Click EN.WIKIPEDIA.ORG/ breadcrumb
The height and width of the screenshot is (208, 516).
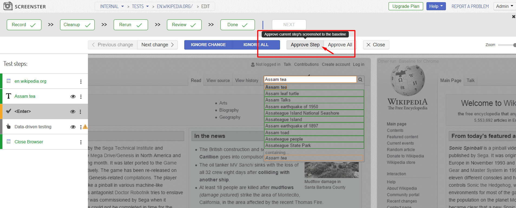click(175, 6)
